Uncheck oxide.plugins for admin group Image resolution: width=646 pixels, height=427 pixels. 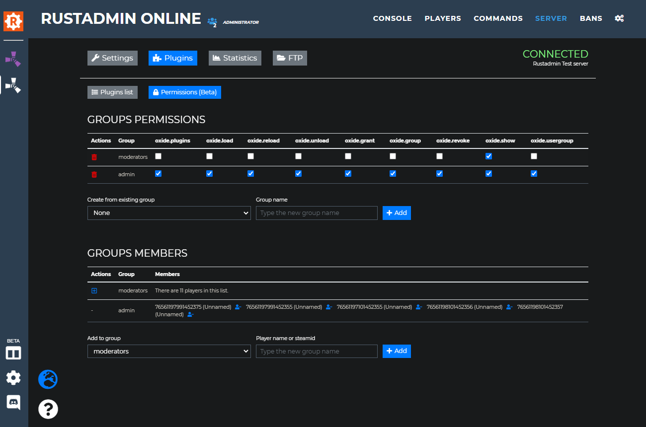[158, 173]
